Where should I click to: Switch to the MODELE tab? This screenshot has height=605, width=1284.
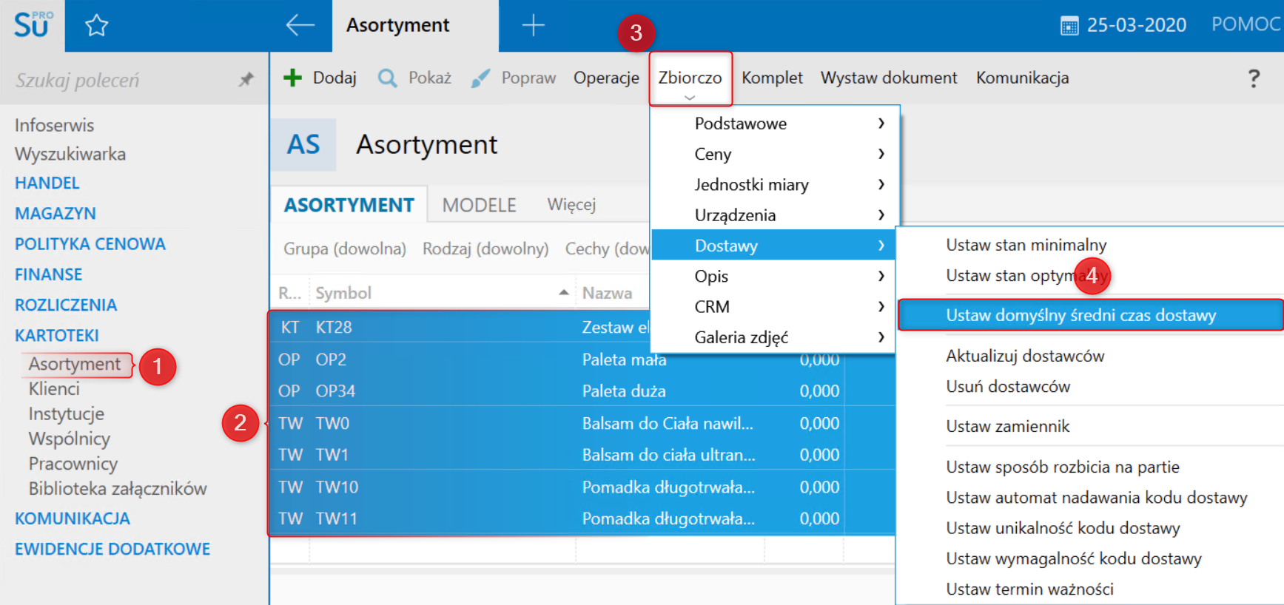tap(479, 205)
